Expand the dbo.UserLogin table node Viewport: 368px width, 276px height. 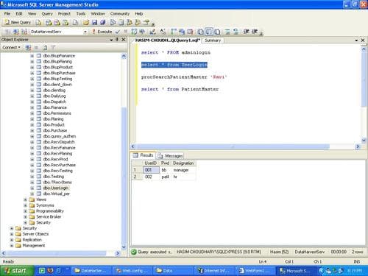32,188
